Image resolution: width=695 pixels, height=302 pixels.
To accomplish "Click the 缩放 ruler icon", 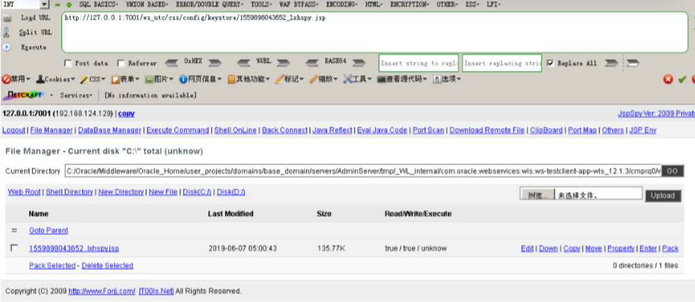I will point(314,79).
